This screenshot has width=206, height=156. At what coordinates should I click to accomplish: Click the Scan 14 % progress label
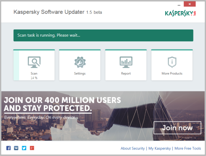tap(34, 78)
